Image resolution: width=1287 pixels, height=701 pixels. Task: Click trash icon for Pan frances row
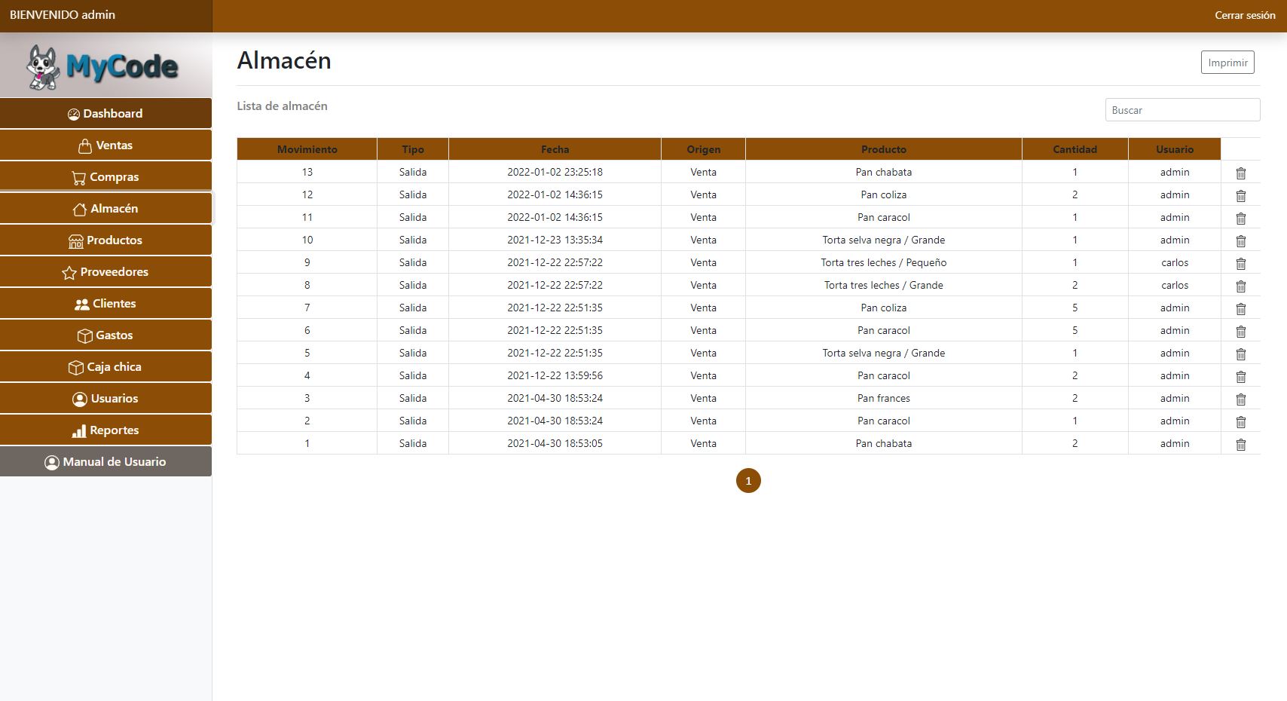[x=1240, y=399]
